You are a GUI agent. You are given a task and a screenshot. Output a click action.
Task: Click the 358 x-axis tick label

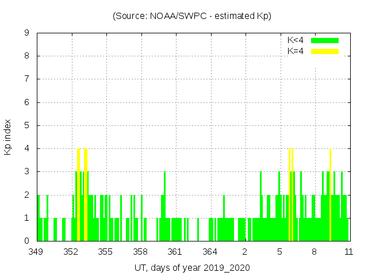coord(140,251)
